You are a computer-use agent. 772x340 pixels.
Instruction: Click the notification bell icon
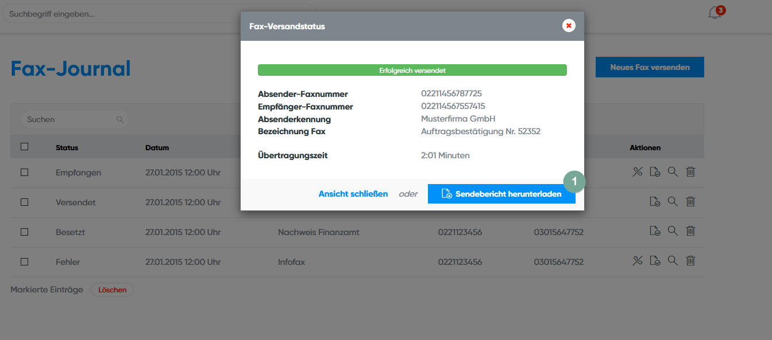pos(715,13)
